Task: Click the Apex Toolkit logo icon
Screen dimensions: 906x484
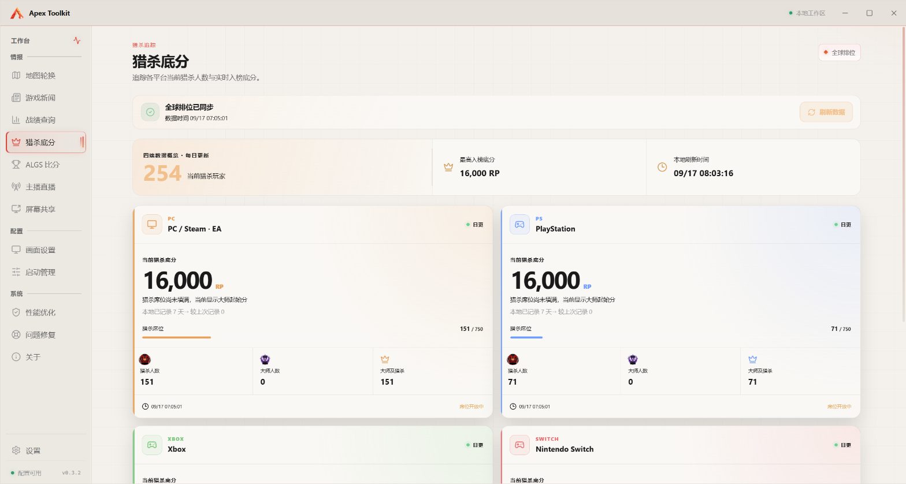Action: [17, 13]
